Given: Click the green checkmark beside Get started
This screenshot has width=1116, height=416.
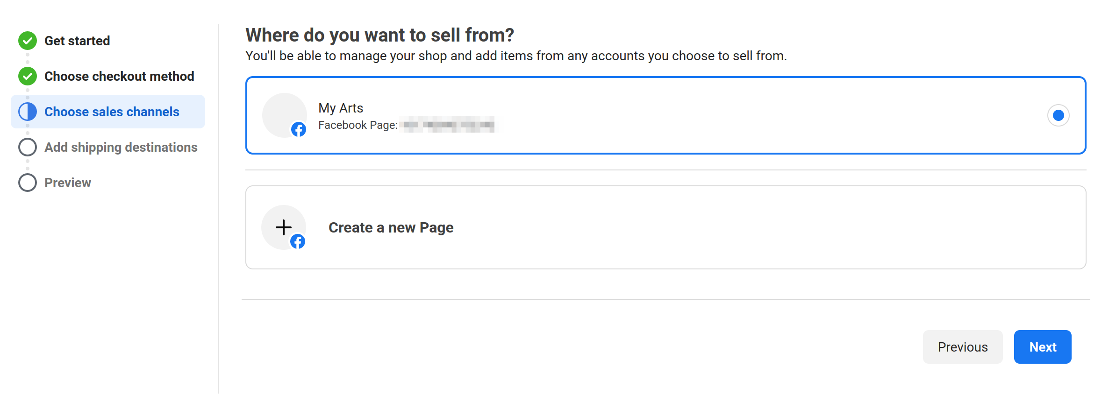Looking at the screenshot, I should tap(28, 41).
